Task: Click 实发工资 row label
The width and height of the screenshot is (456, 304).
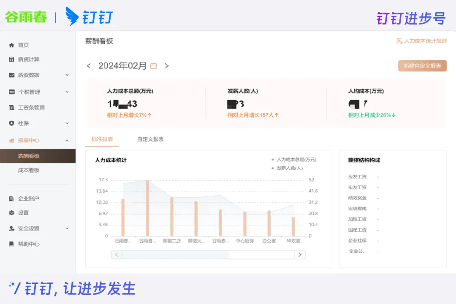Action: point(358,187)
